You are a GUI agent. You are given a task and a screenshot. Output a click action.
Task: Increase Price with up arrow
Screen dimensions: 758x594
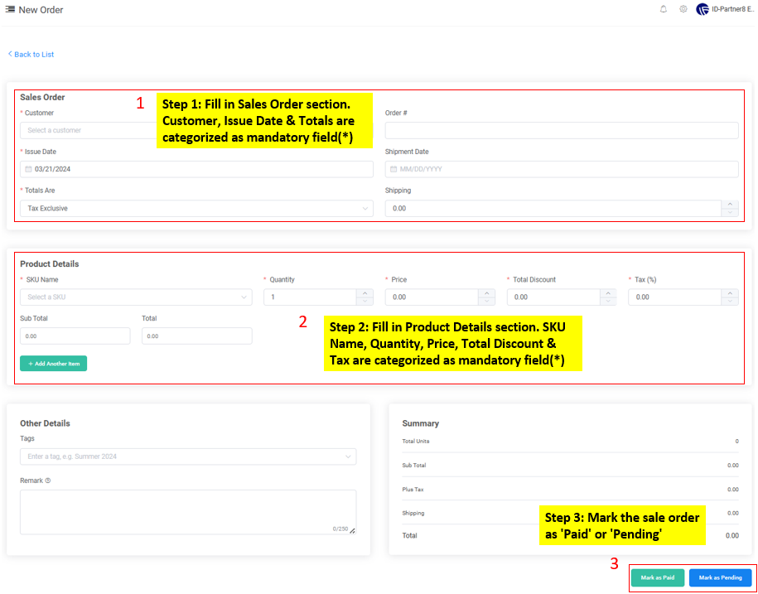pos(487,293)
